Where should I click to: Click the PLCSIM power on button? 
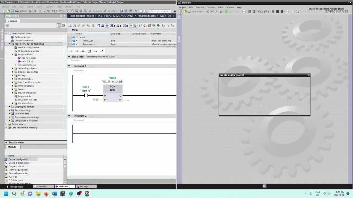[226, 12]
